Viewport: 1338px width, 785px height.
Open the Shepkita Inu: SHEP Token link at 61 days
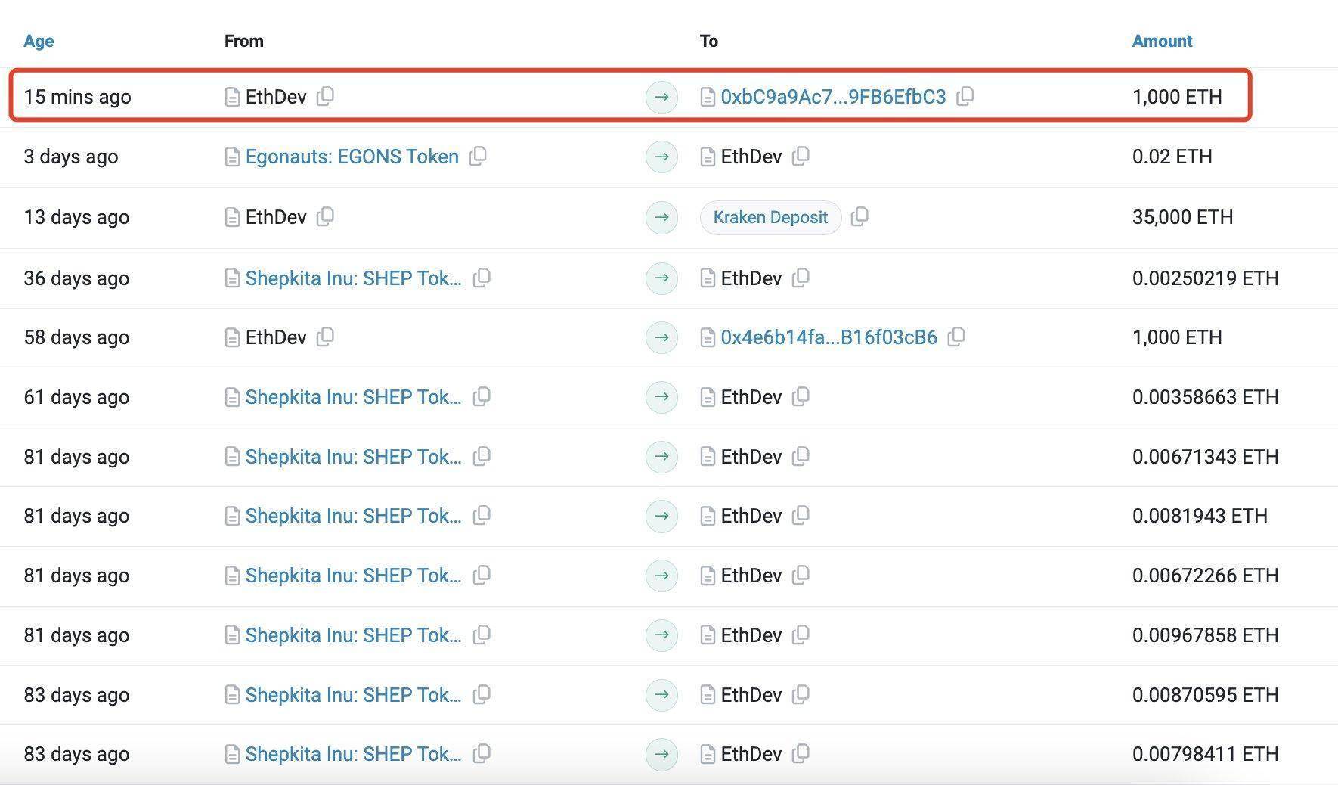click(352, 396)
